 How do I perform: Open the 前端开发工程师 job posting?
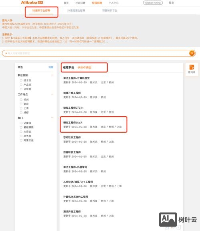point(72,93)
